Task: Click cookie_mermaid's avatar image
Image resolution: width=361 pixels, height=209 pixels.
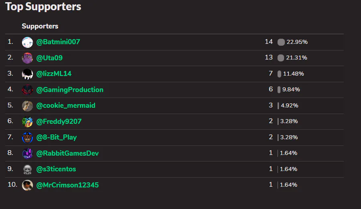Action: tap(27, 106)
